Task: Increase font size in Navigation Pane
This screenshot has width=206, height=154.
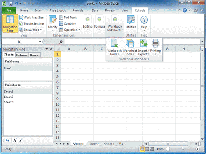Action: pos(15,140)
